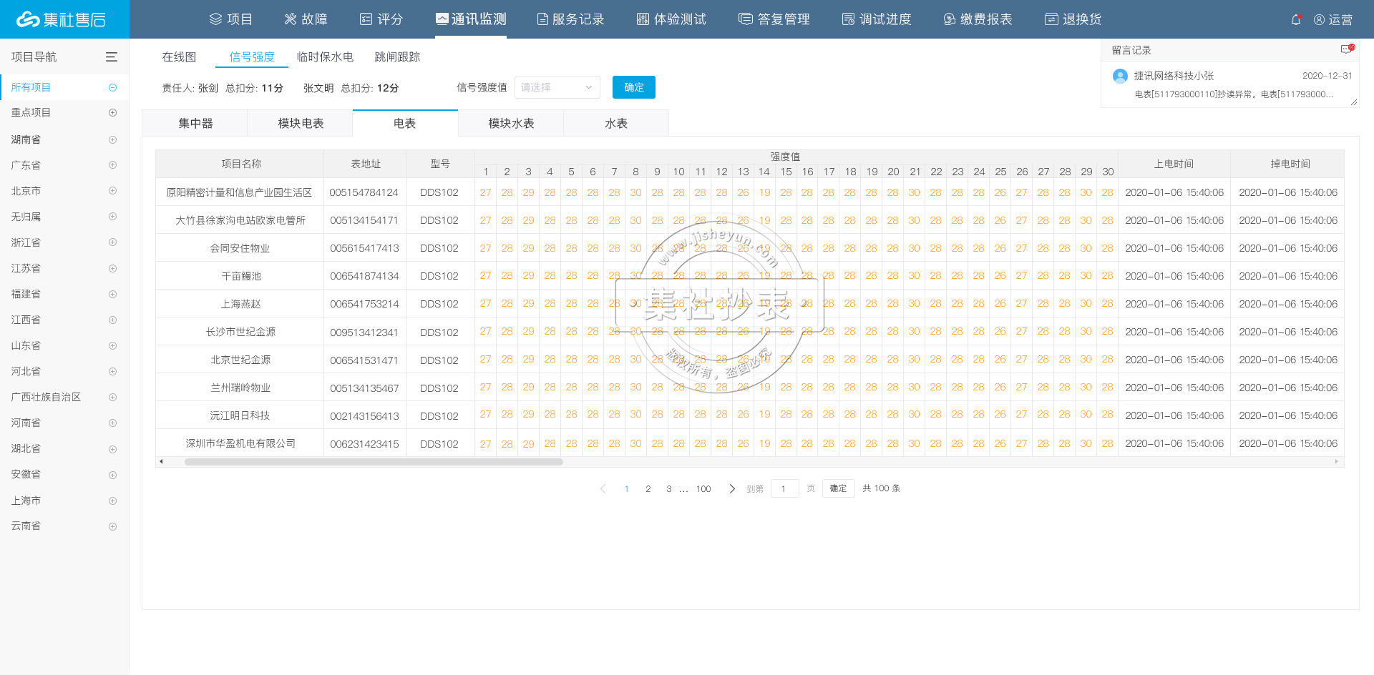
Task: Collapse sidebar using the 项目导航 menu icon
Action: pos(112,57)
